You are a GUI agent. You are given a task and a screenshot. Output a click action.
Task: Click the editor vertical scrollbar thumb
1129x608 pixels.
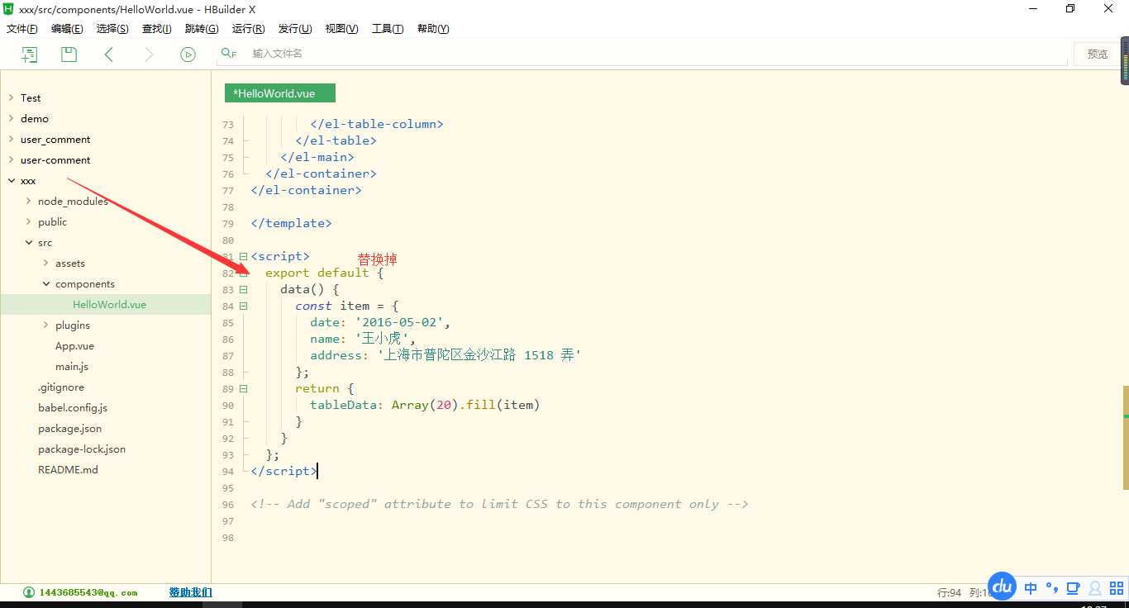tap(1126, 438)
